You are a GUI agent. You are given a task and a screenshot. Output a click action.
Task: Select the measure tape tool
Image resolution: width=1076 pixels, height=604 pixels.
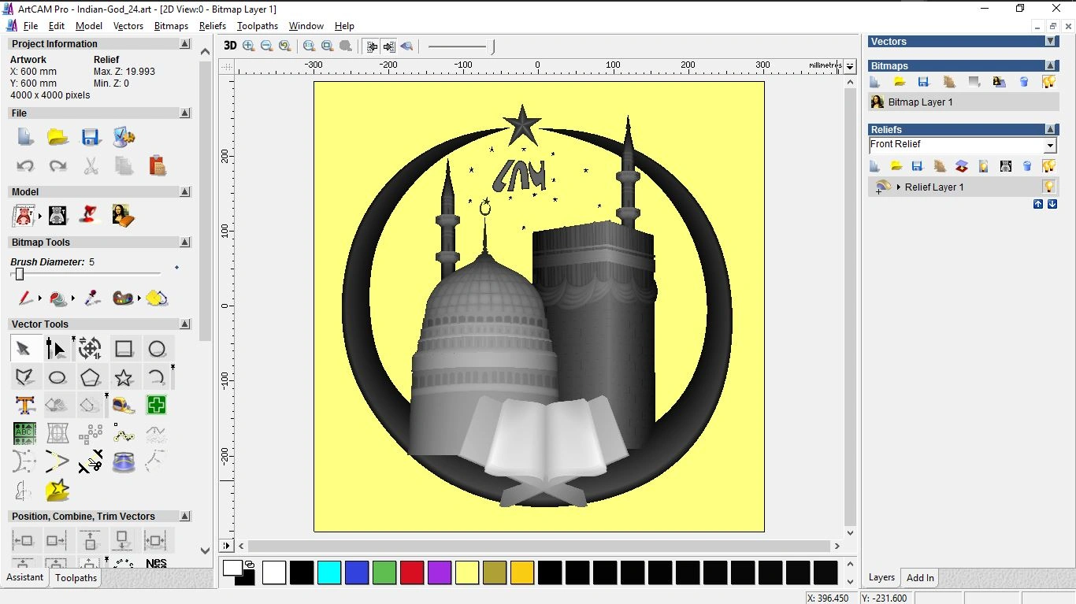click(x=124, y=406)
